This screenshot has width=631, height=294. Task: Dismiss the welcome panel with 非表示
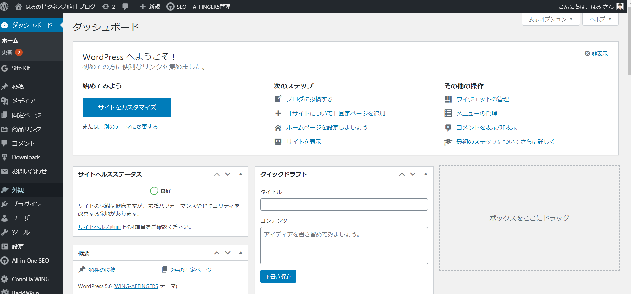pos(596,54)
